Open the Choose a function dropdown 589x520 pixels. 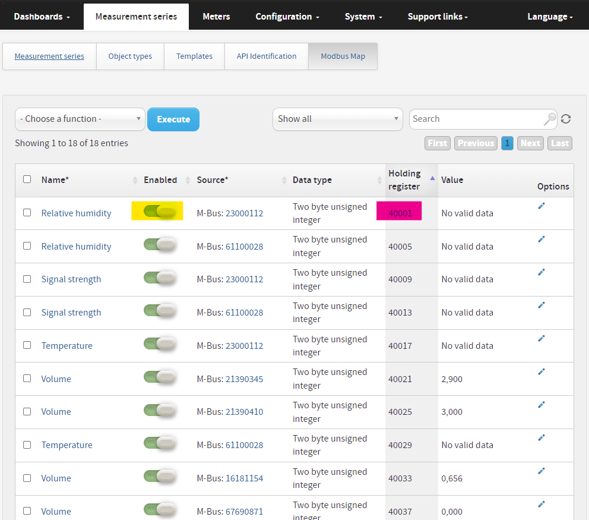[x=80, y=119]
